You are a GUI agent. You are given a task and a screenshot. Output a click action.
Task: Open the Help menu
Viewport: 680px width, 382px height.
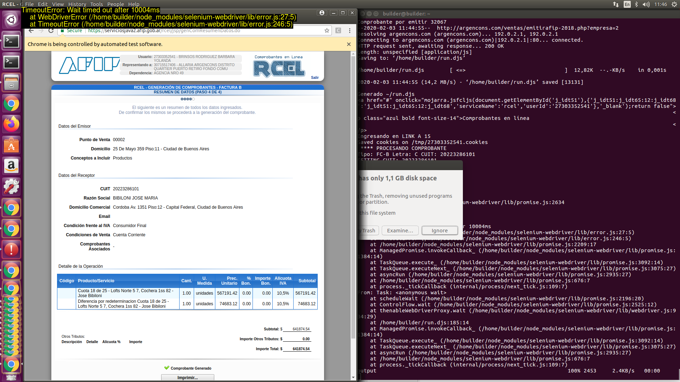click(134, 4)
